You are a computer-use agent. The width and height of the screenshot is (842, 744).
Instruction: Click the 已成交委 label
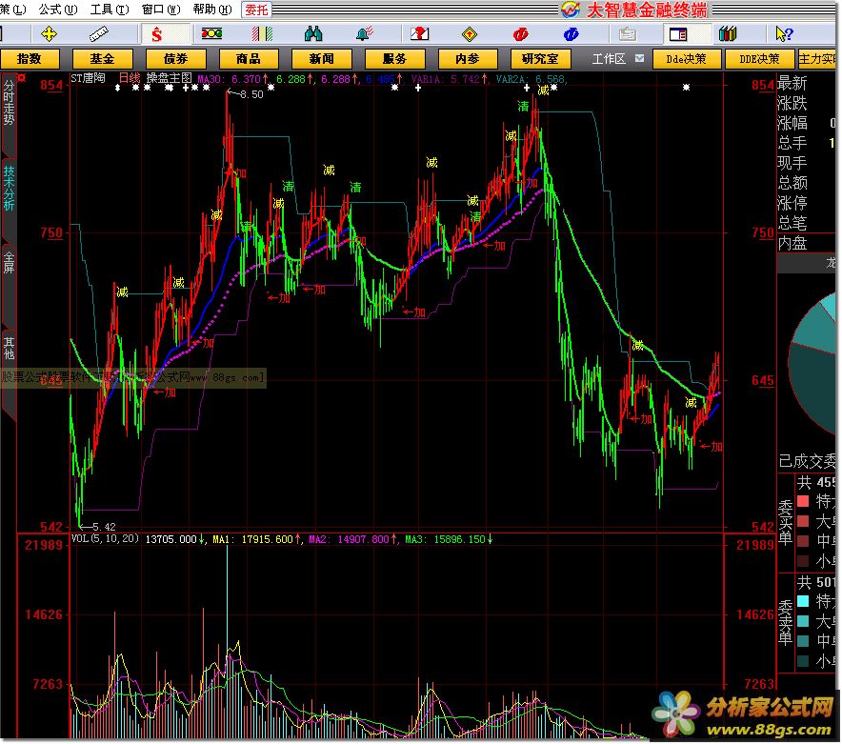(x=807, y=461)
